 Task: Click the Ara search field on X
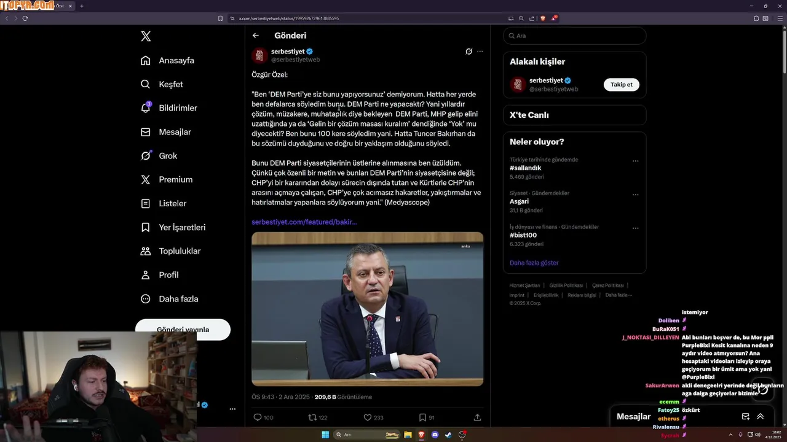click(x=574, y=36)
